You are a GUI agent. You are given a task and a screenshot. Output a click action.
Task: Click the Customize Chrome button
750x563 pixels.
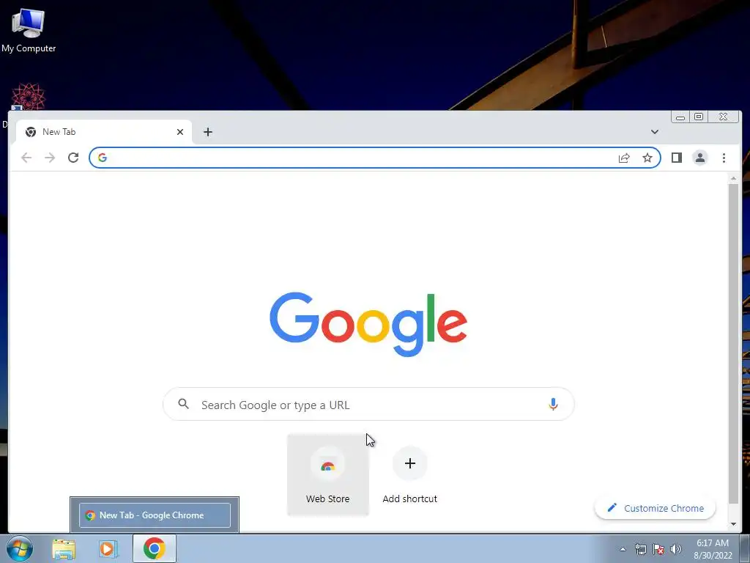click(x=655, y=508)
